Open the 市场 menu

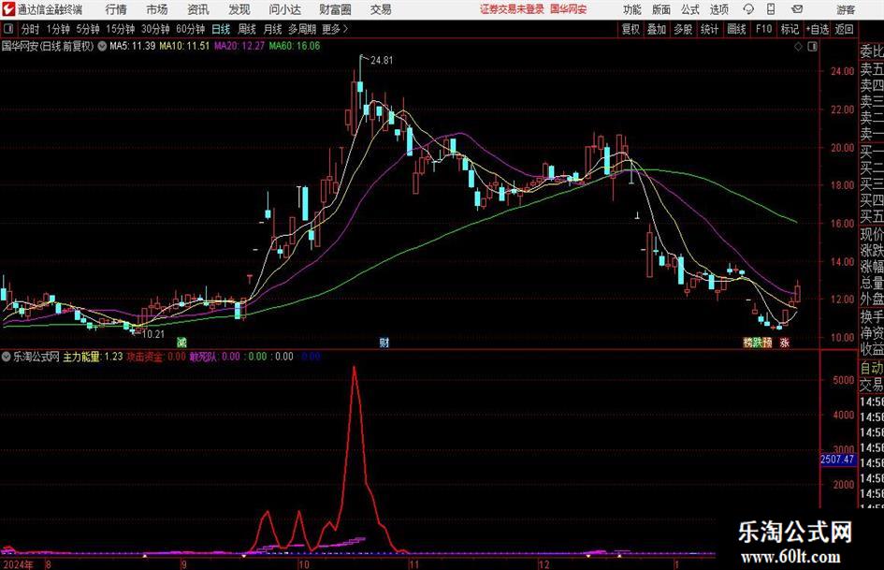click(157, 9)
